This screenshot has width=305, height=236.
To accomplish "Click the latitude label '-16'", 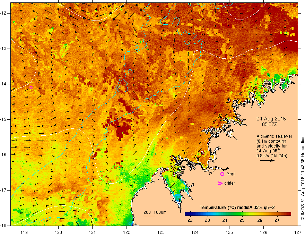I will 3,155.
